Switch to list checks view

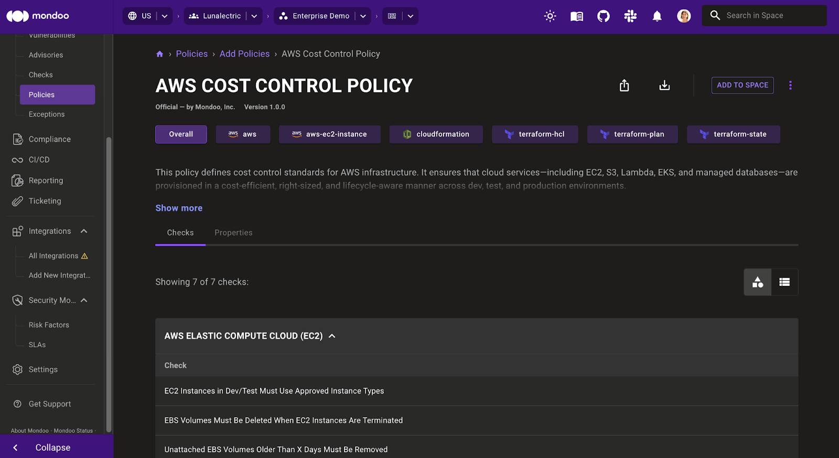pos(784,282)
